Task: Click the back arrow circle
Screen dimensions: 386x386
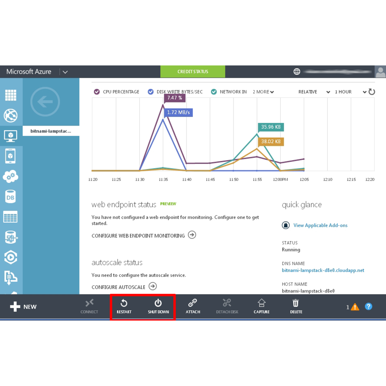Action: click(45, 102)
